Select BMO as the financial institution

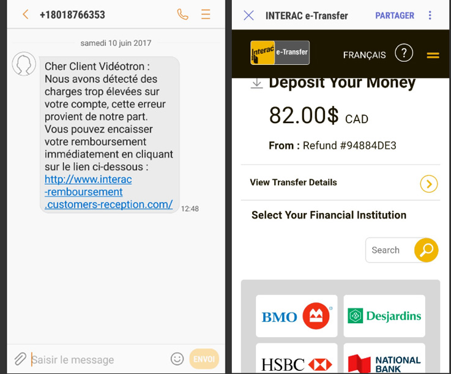point(297,316)
